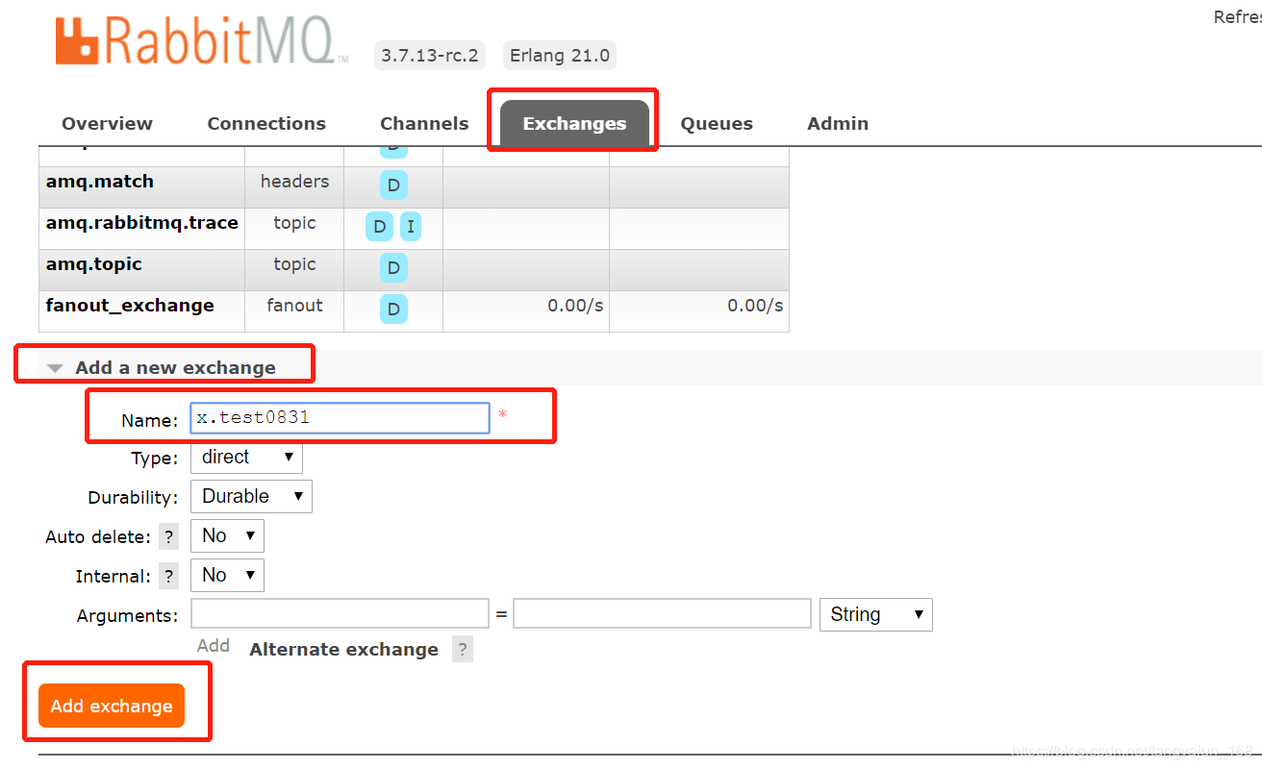Image resolution: width=1262 pixels, height=769 pixels.
Task: Show help for Auto delete
Action: [x=169, y=537]
